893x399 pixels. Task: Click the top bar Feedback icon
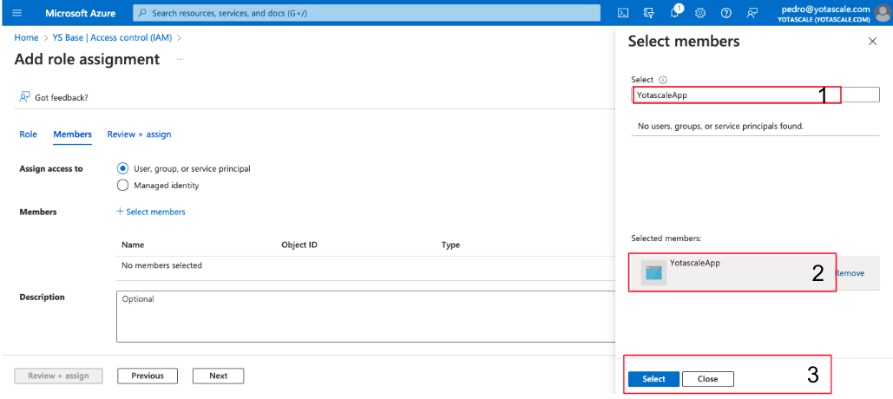752,13
